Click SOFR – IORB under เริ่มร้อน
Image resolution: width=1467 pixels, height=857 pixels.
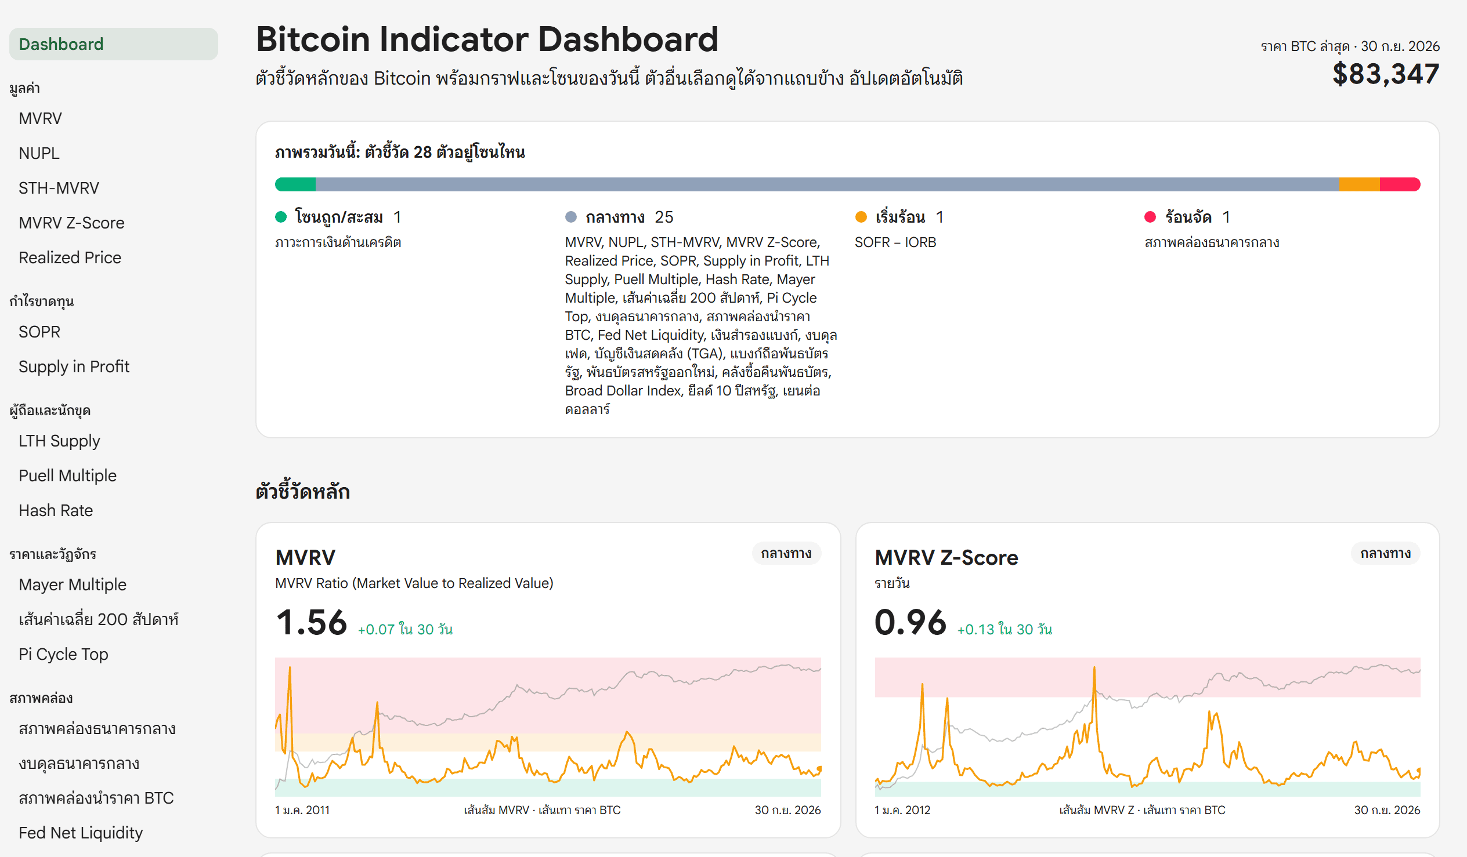[895, 242]
